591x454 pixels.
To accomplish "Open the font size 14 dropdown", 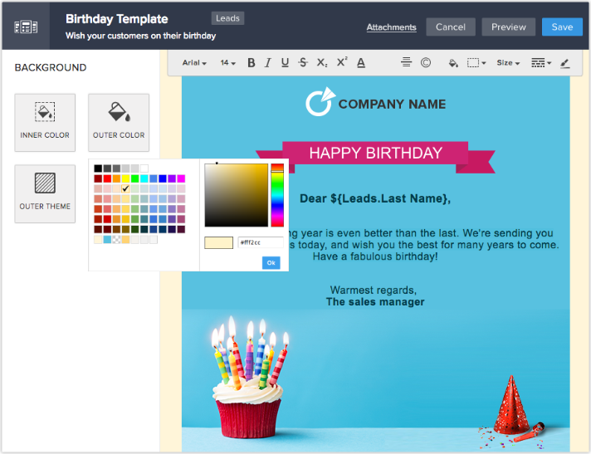I will [x=227, y=63].
